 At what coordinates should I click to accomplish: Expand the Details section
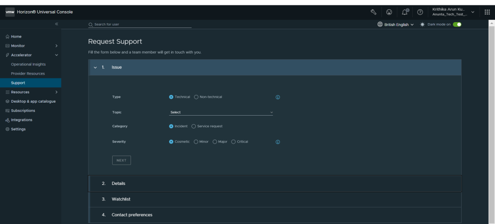tap(118, 184)
